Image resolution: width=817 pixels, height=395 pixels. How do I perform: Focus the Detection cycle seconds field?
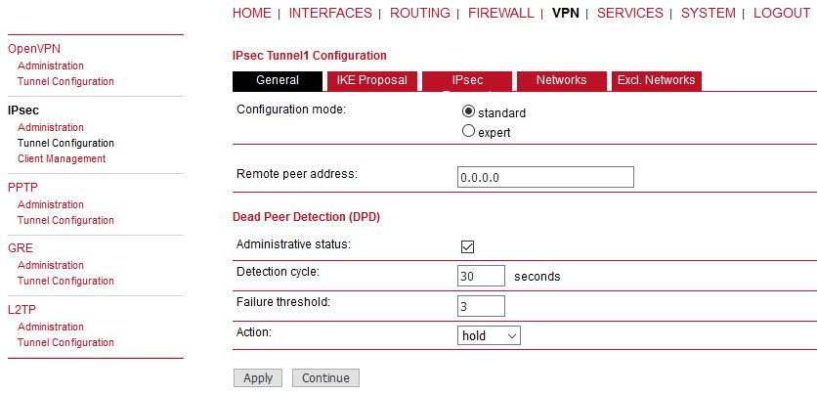click(x=481, y=276)
